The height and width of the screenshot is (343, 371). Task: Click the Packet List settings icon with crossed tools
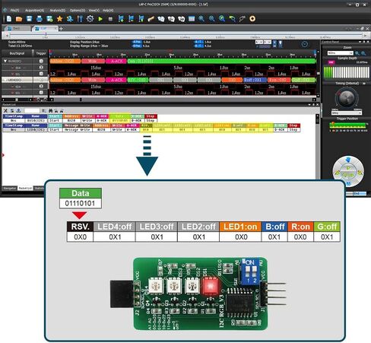5,110
